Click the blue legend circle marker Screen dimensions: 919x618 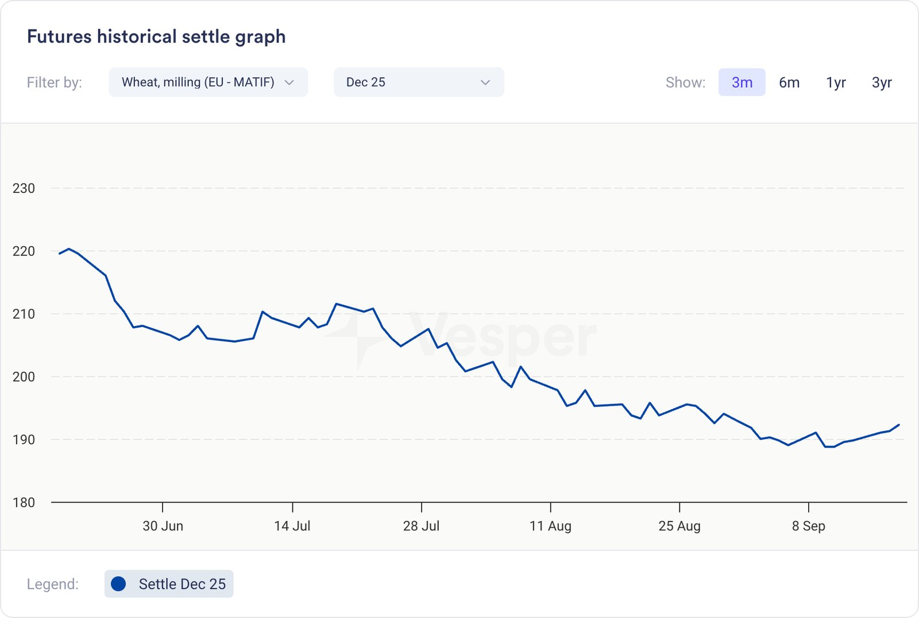(x=118, y=584)
